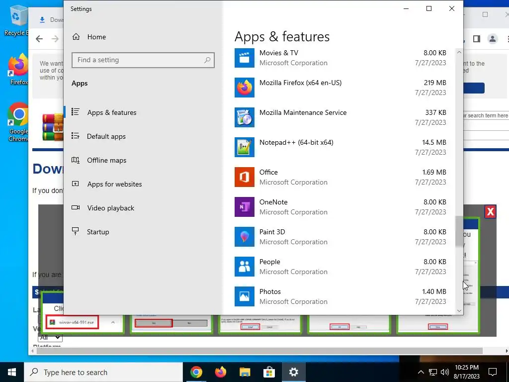This screenshot has width=509, height=382.
Task: Click the Paint 3D app icon
Action: click(x=245, y=237)
